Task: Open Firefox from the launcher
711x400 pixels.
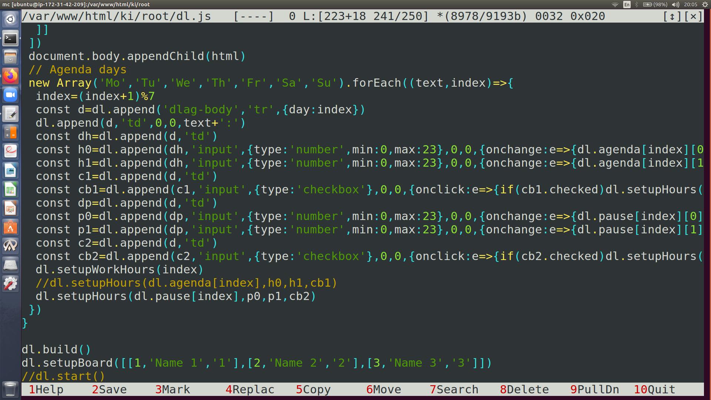Action: point(10,76)
